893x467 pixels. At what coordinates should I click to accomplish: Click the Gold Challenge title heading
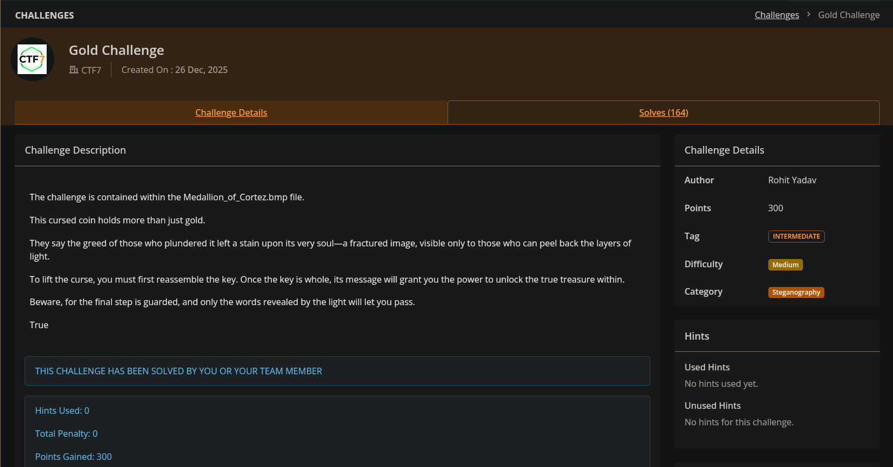[x=116, y=50]
